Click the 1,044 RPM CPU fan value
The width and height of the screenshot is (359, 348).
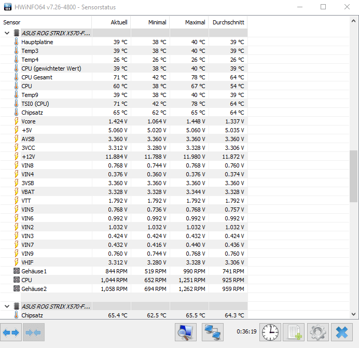[114, 280]
